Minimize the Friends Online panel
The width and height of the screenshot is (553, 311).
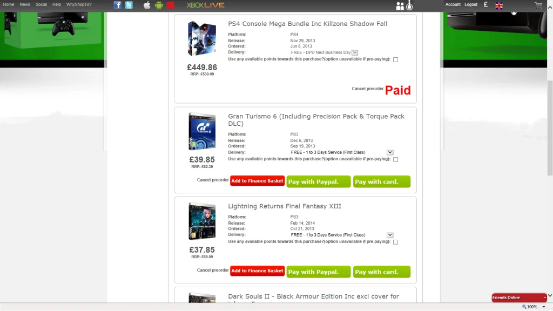click(544, 298)
